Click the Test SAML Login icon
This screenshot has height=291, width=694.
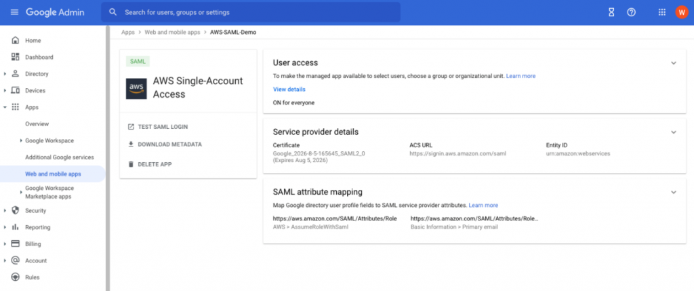pos(131,127)
